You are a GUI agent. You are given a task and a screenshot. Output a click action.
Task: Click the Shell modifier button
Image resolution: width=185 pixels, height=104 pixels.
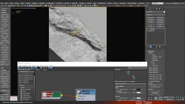click(160, 24)
